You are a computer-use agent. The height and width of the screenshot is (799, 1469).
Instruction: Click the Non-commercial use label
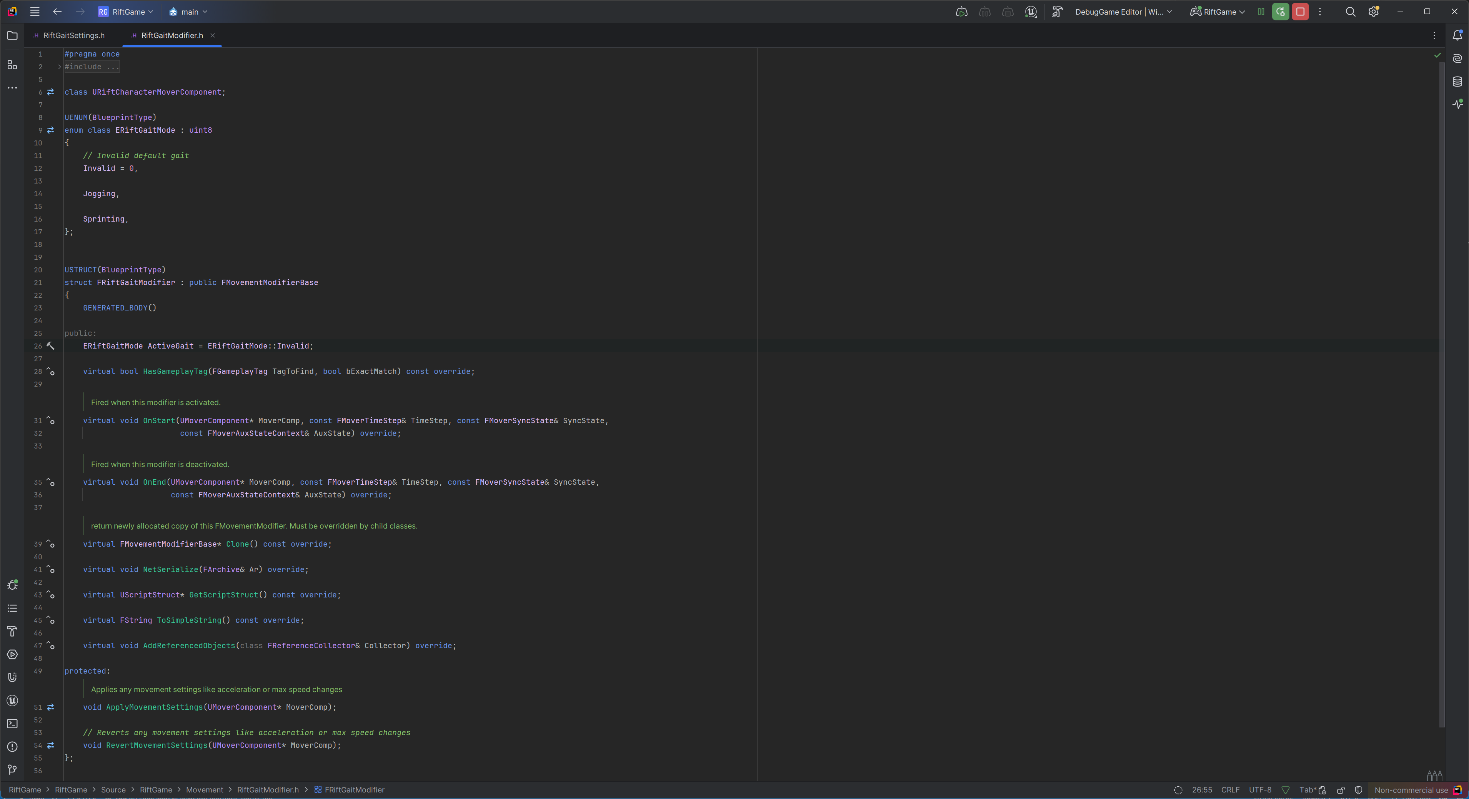pyautogui.click(x=1411, y=790)
